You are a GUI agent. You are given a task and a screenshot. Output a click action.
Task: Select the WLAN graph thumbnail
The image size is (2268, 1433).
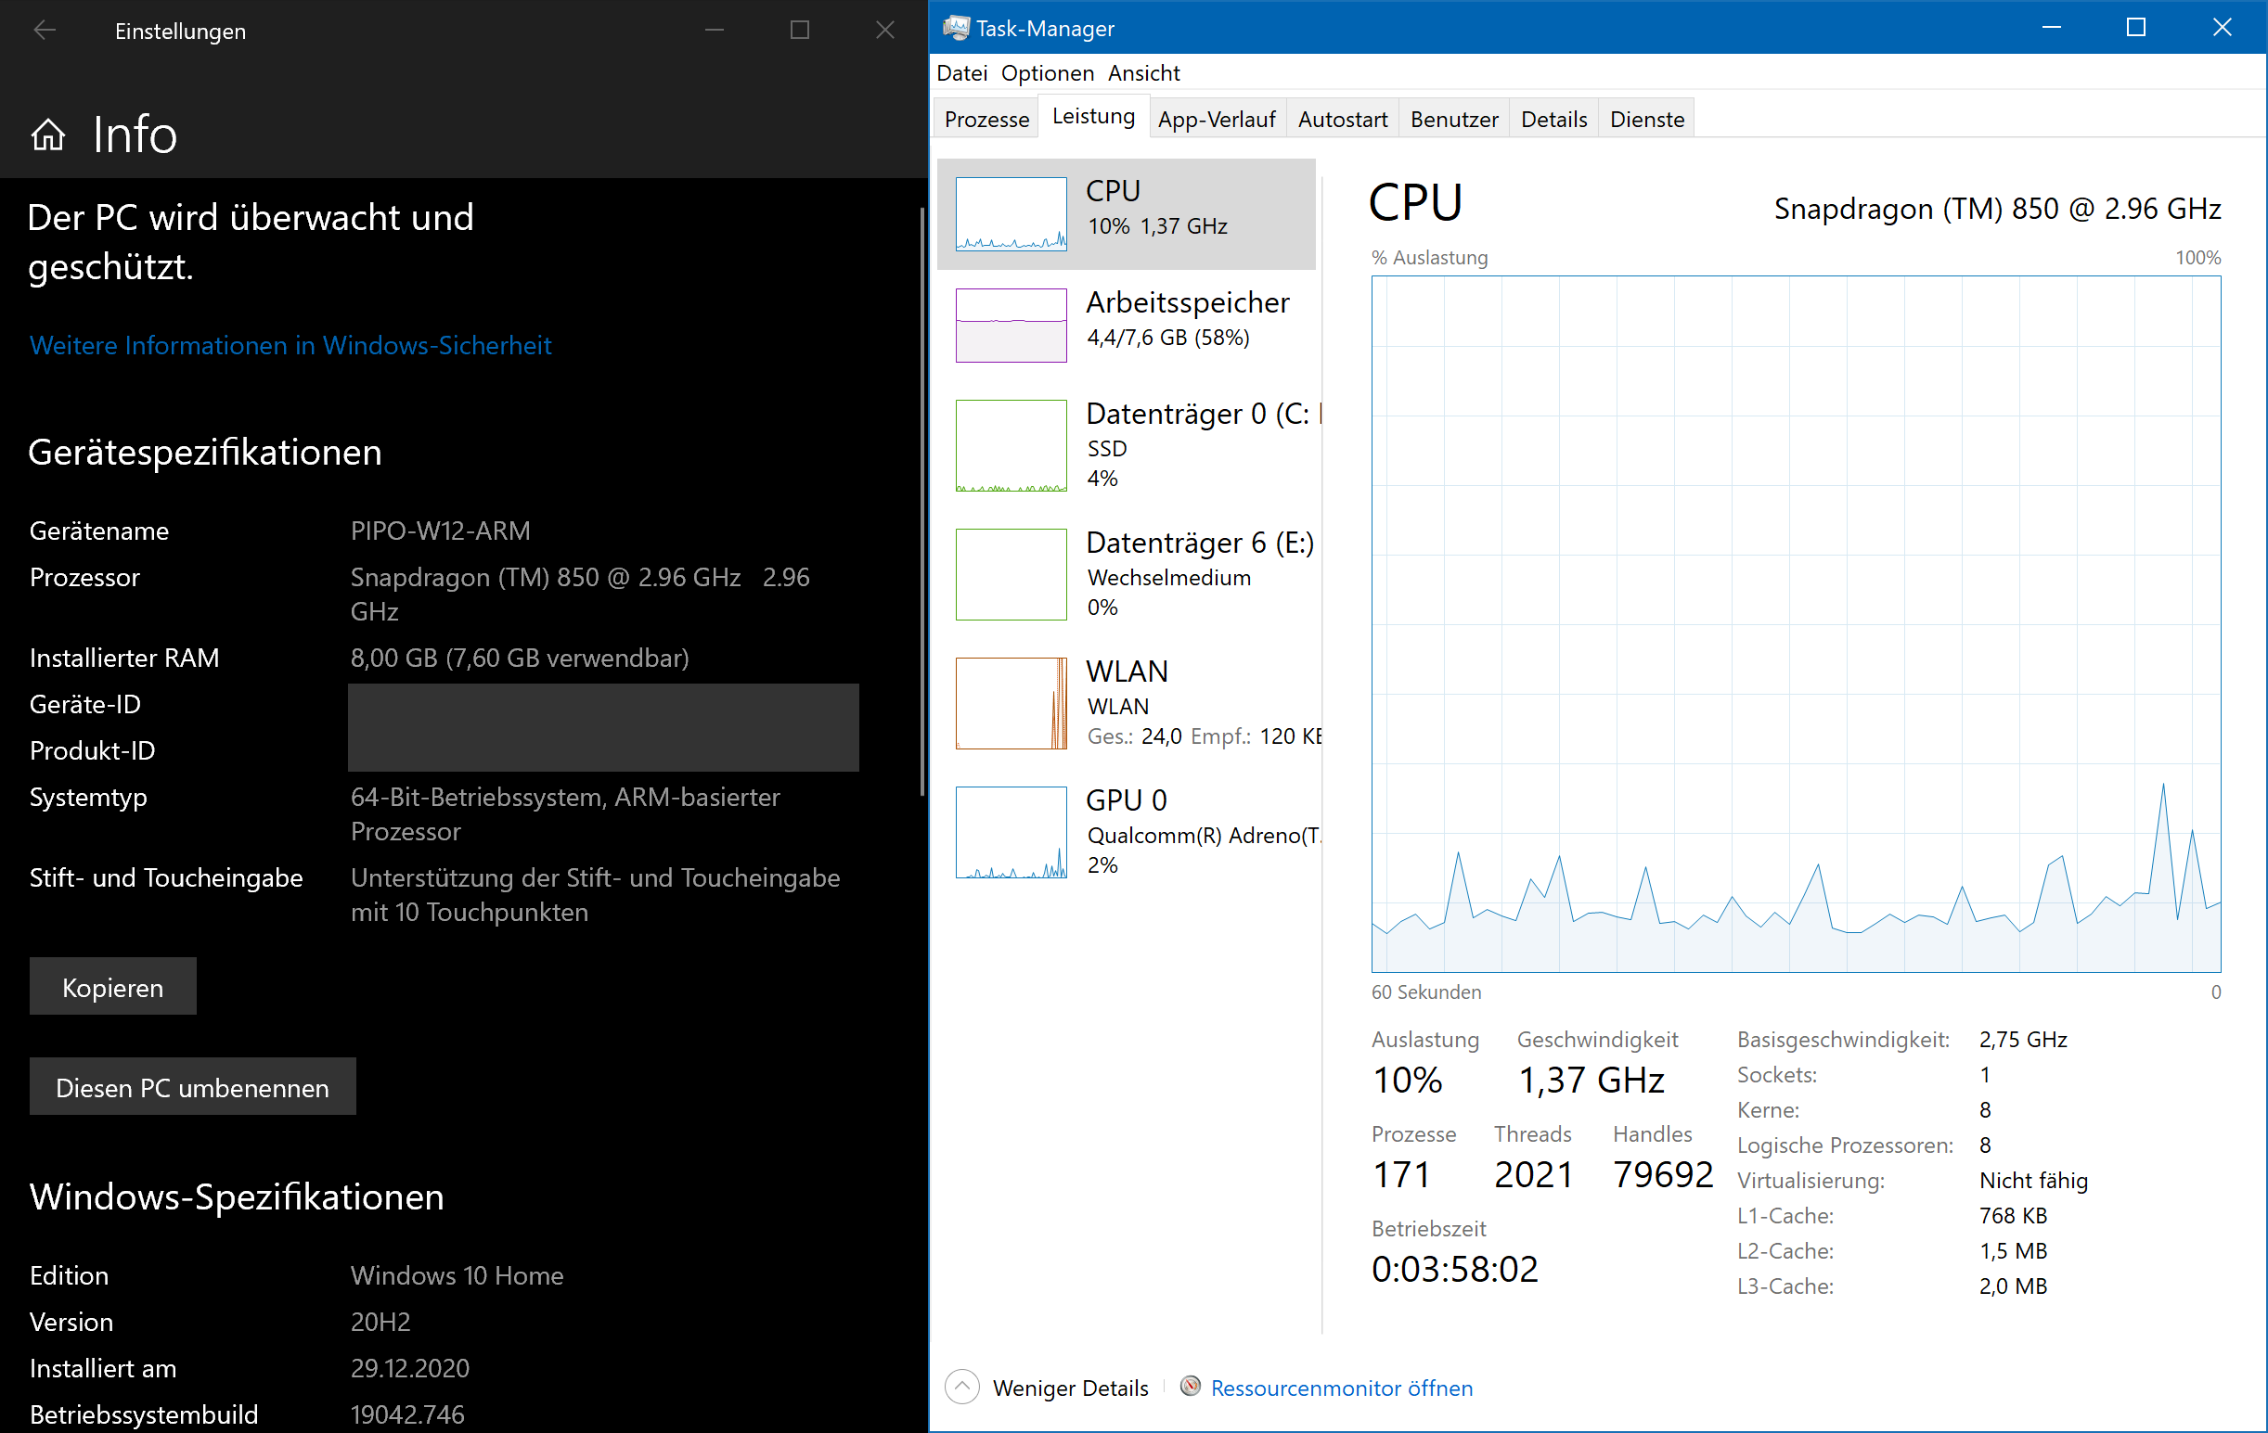click(1011, 703)
